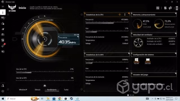Click the Uso de la CPU bar
The image size is (180, 101).
tap(45, 72)
